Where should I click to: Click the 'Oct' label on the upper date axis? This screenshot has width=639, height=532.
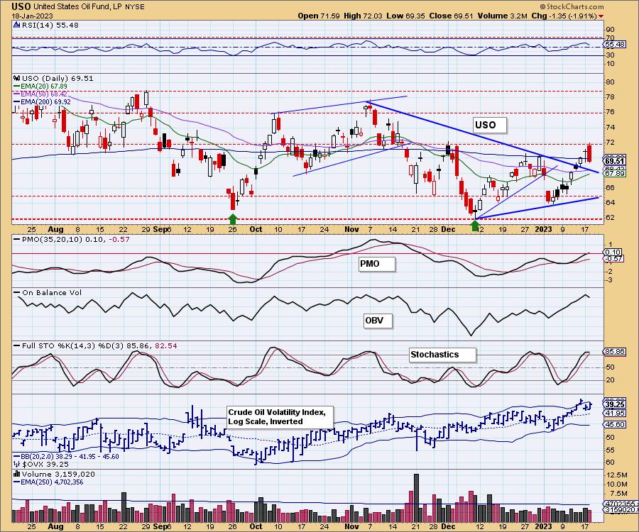(256, 230)
